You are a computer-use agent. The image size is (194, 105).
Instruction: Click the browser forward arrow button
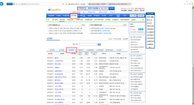tap(5, 4)
